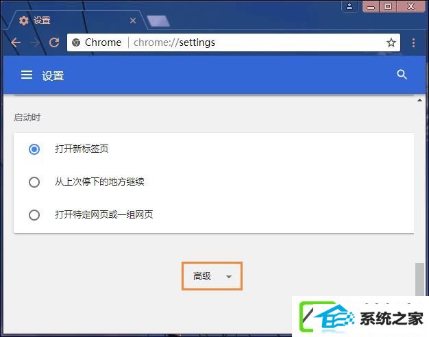Viewport: 429px width, 337px height.
Task: Open the Chrome three-dot menu
Action: [x=413, y=42]
